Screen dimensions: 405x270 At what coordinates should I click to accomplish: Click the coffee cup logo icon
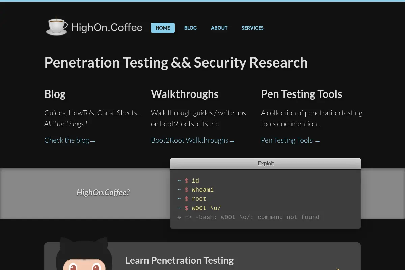point(57,27)
